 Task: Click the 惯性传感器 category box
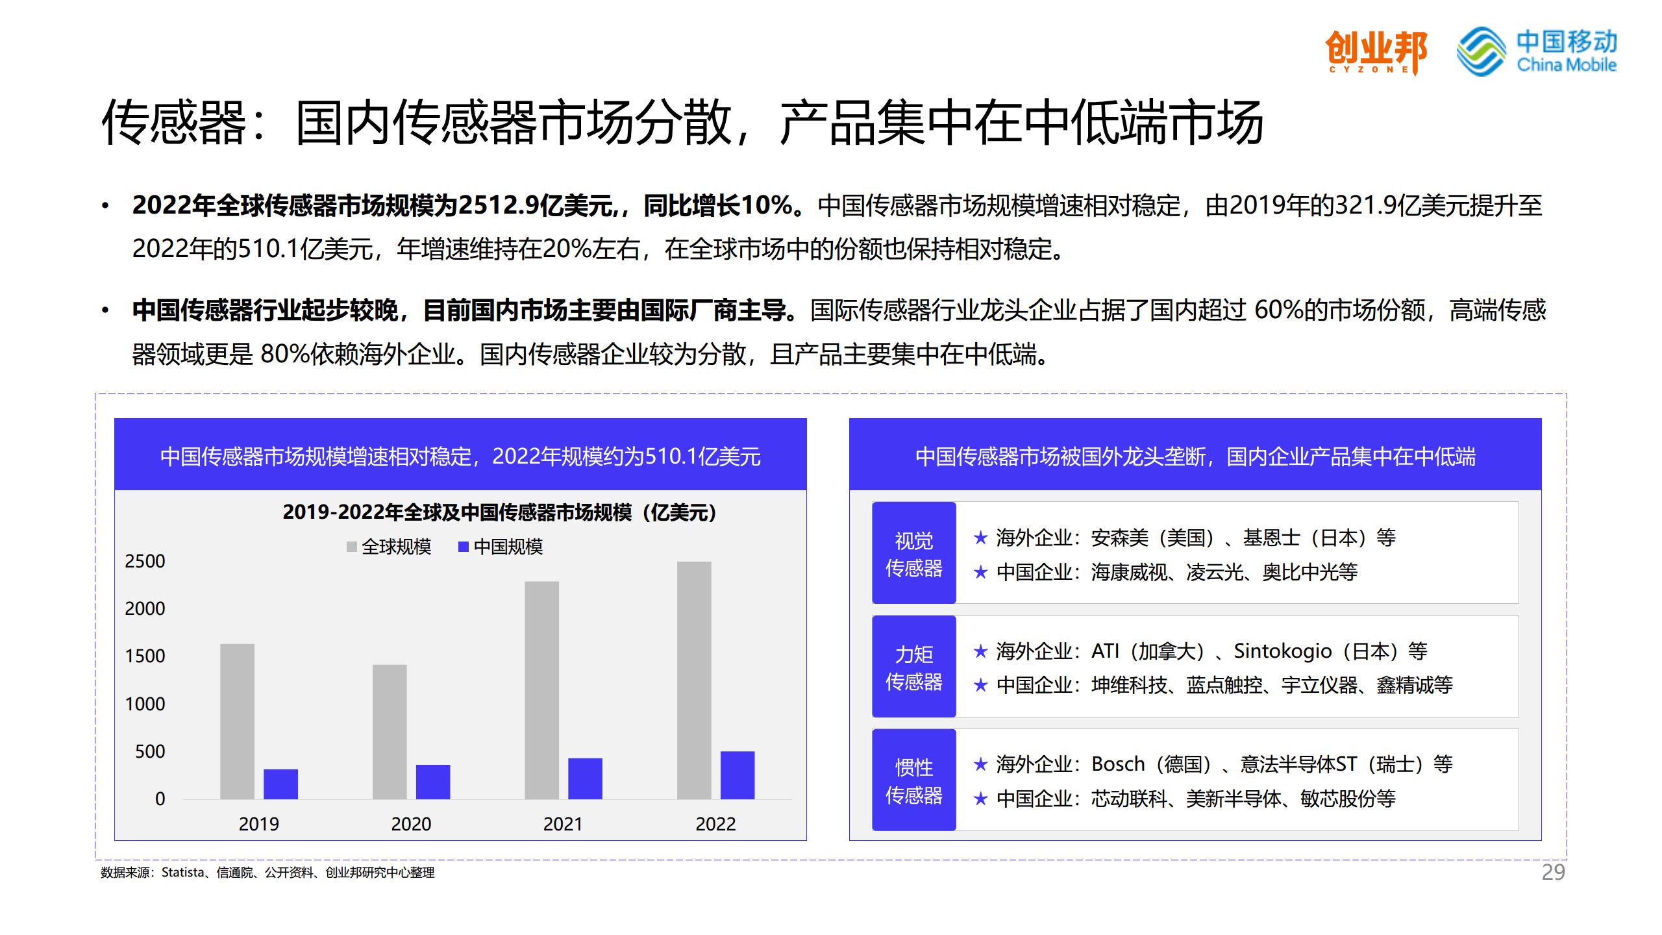(914, 780)
